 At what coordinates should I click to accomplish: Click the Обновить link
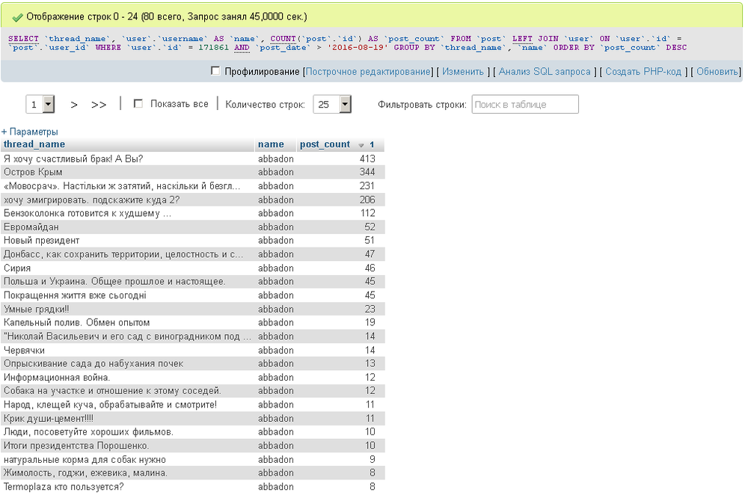click(x=717, y=72)
